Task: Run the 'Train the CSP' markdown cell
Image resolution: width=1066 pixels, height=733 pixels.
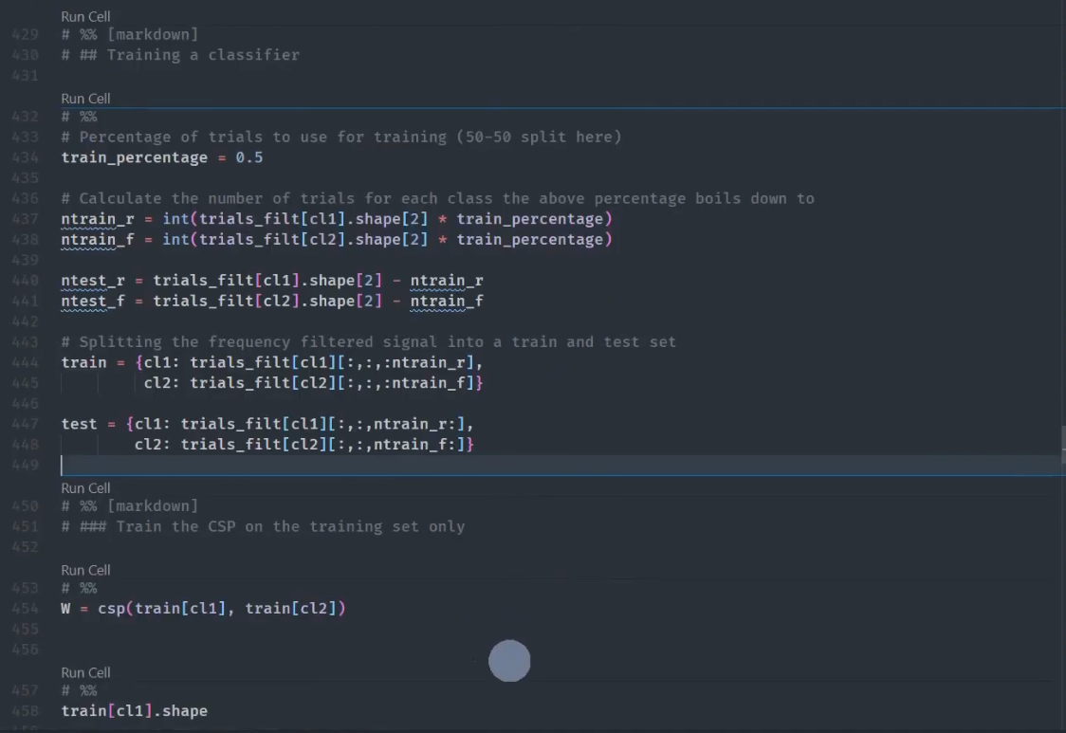Action: [x=84, y=487]
